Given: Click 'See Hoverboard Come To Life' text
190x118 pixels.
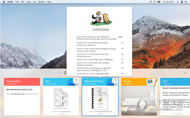Looking at the screenshot, I should (x=19, y=89).
